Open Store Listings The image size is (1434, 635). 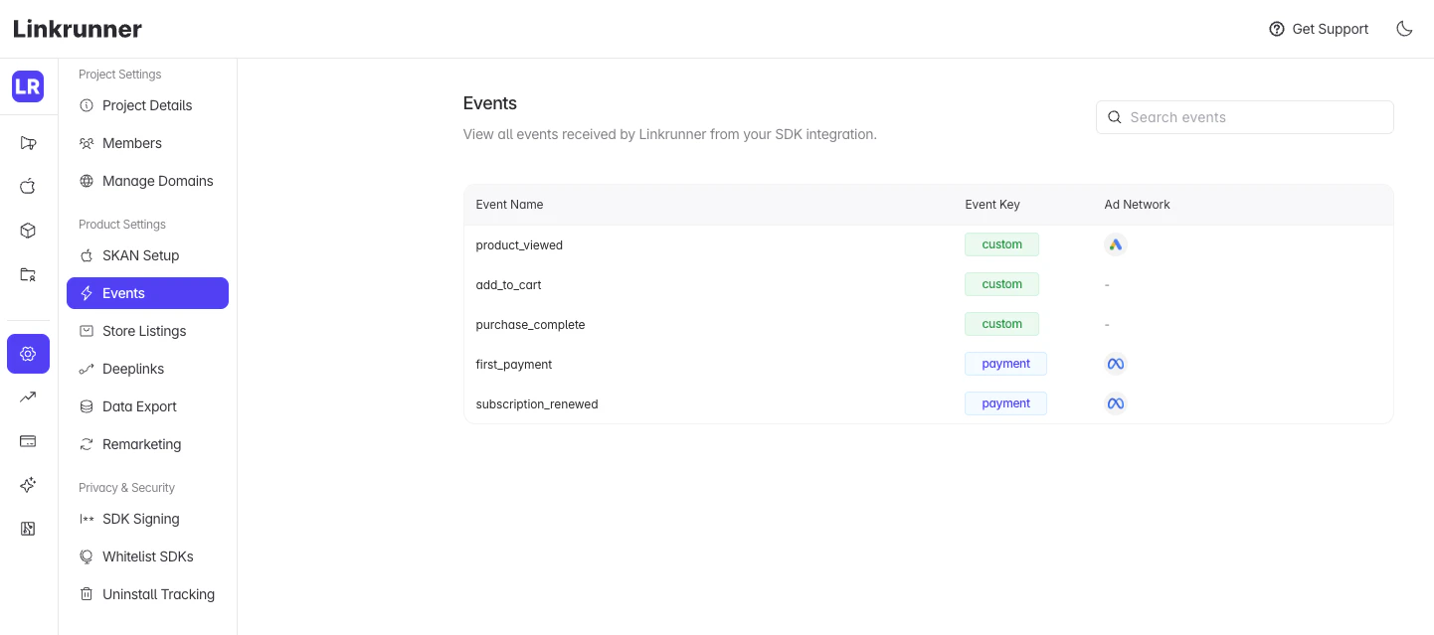click(147, 331)
